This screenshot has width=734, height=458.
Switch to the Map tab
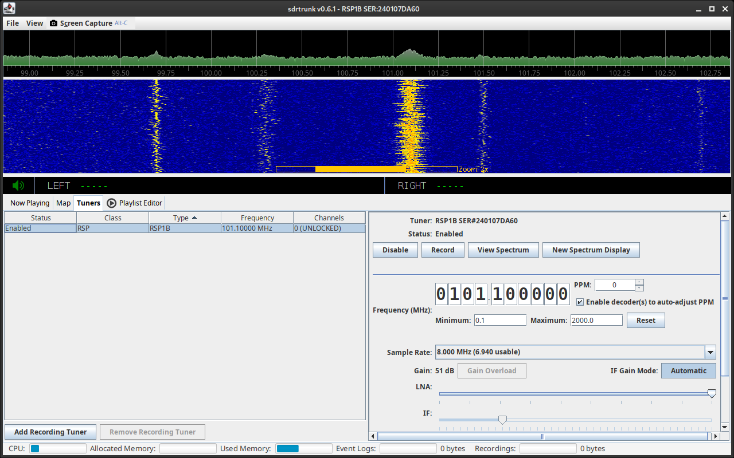63,203
